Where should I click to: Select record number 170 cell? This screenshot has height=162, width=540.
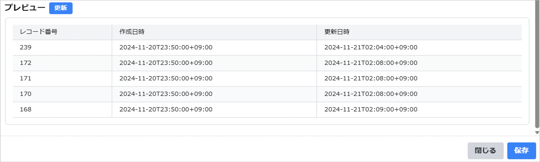(x=26, y=94)
